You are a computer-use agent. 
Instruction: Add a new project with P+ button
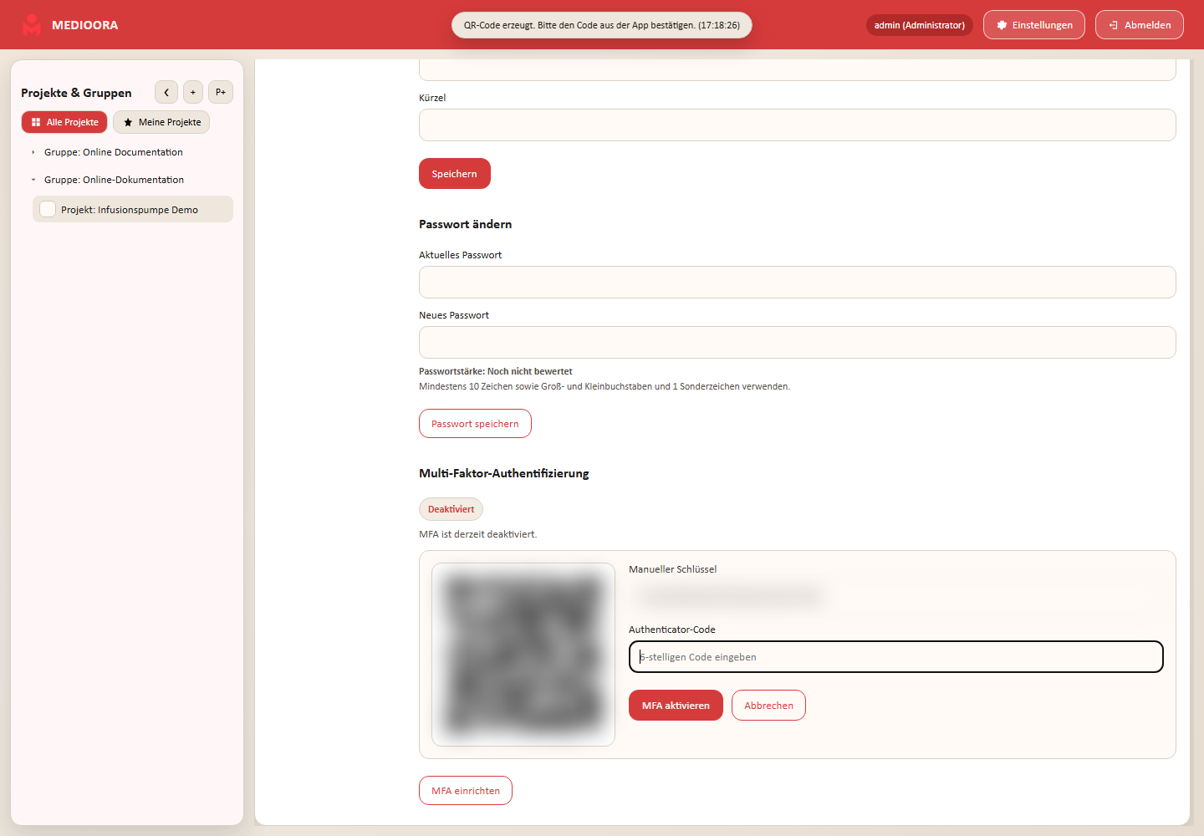click(221, 92)
